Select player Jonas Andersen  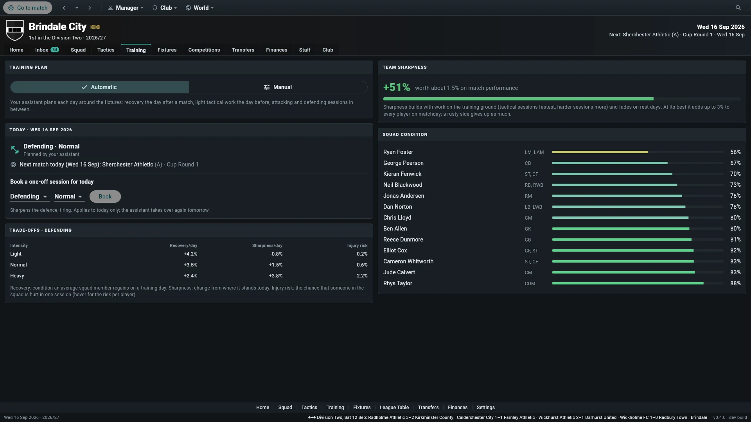pos(404,196)
